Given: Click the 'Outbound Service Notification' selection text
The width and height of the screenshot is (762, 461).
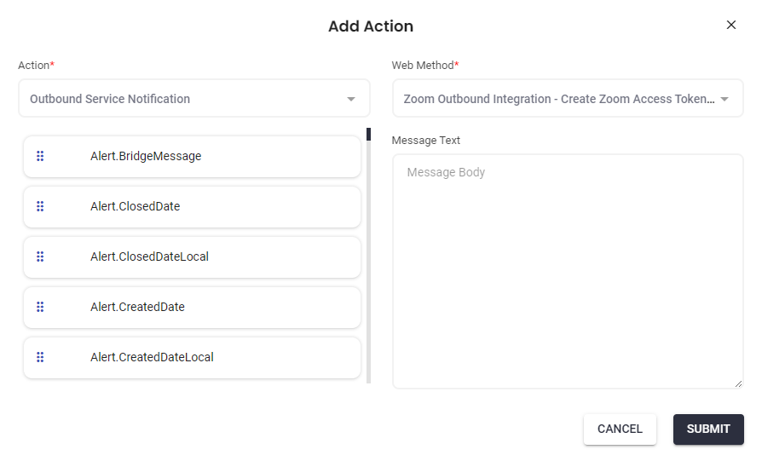Looking at the screenshot, I should (110, 99).
